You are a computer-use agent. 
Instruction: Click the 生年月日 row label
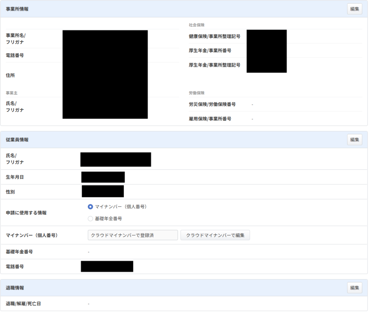click(x=15, y=177)
